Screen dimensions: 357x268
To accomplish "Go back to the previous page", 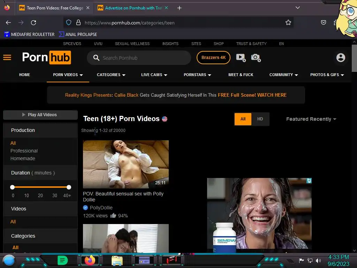I will point(8,23).
